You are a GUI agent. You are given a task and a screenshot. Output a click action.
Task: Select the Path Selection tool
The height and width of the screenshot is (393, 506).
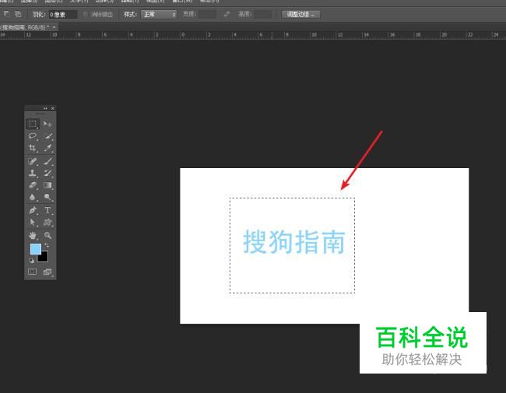(x=33, y=223)
